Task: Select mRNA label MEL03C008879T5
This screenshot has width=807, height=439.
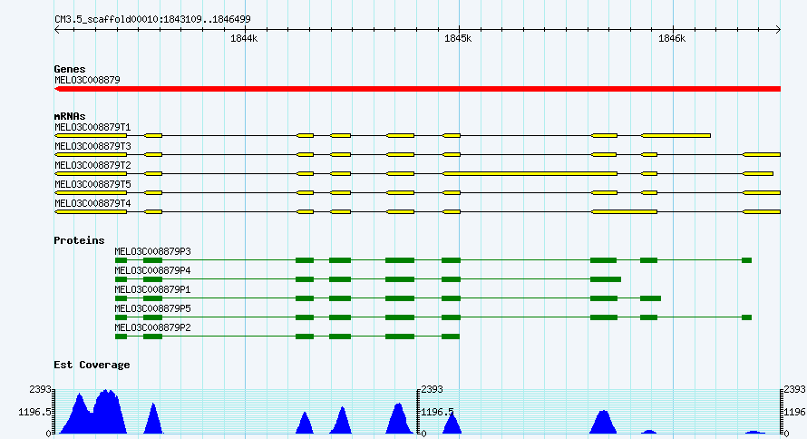Action: [x=92, y=184]
